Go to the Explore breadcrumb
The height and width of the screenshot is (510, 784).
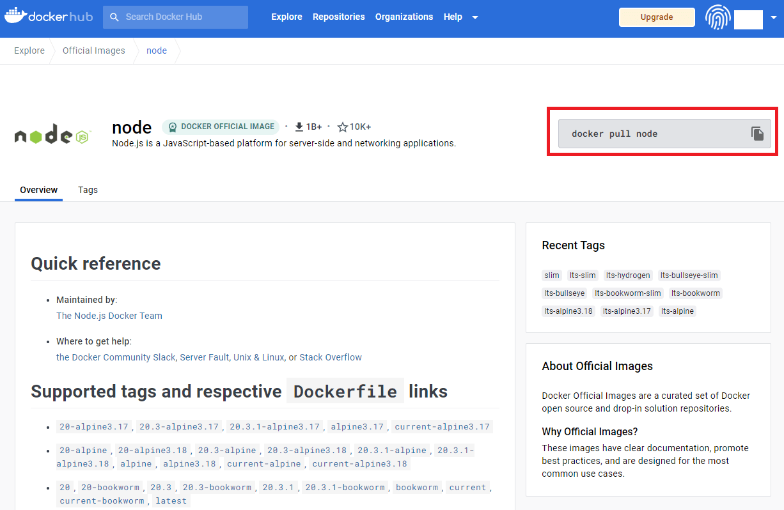[x=29, y=50]
